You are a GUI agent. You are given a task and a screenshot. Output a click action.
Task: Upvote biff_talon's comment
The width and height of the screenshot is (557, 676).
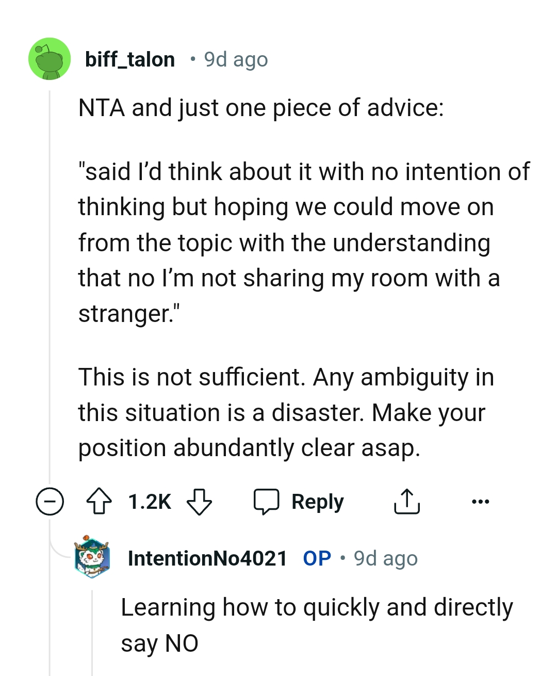tap(99, 502)
